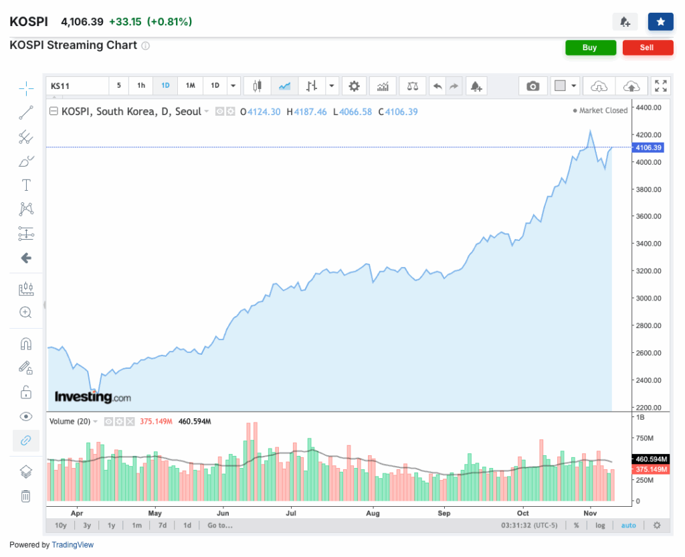Click the KS11 symbol input field
This screenshot has height=557, width=685.
77,86
